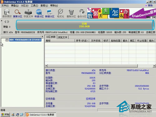Image resolution: width=156 pixels, height=117 pixels.
Task: Open the 文件(F) menu
Action: click(x=5, y=6)
